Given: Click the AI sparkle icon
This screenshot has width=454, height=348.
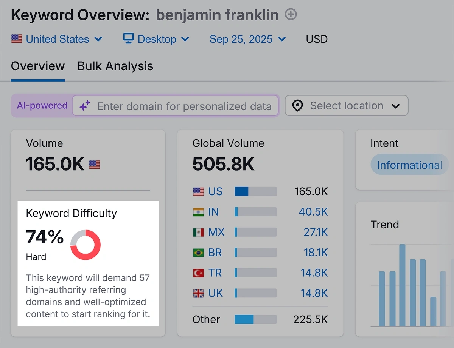Looking at the screenshot, I should pos(84,106).
